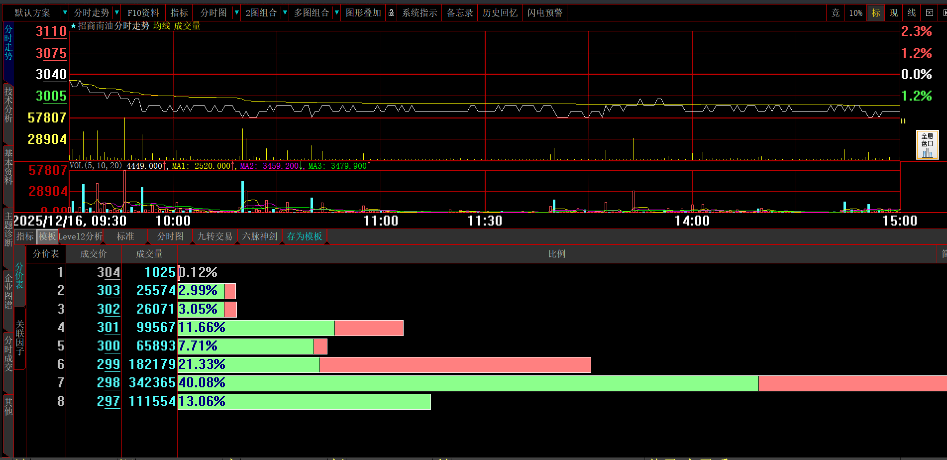The height and width of the screenshot is (460, 947).
Task: Click the small yellow bars icon below 1.2%
Action: pos(904,121)
